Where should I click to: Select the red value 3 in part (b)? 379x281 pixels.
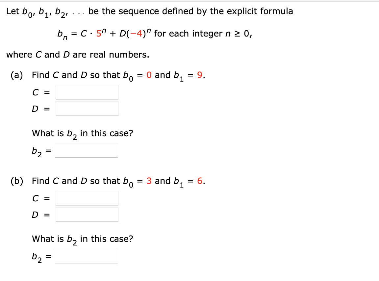click(x=149, y=181)
